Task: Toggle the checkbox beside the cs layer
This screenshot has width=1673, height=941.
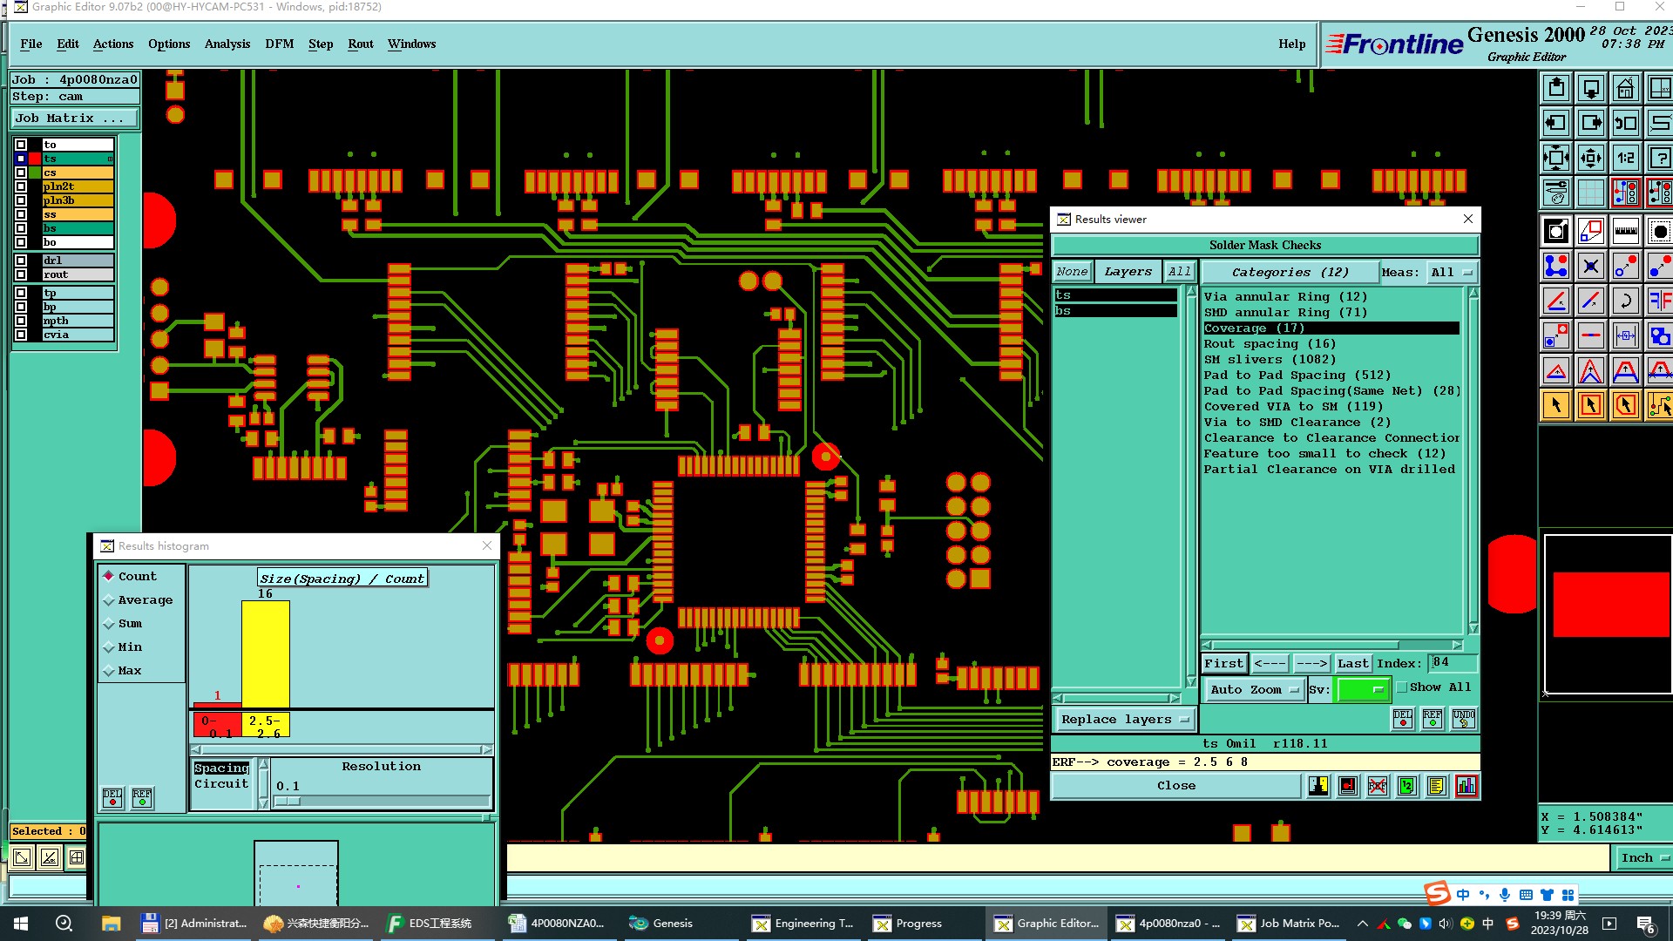Action: pyautogui.click(x=21, y=173)
